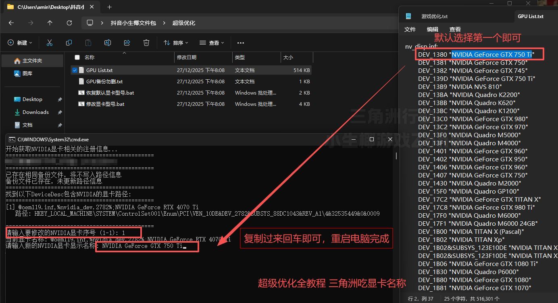The width and height of the screenshot is (558, 303).
Task: Click the Notepad app icon in title bar
Action: click(x=408, y=16)
